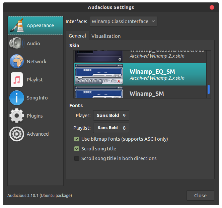
Task: Open the Audio settings category label
Action: [33, 44]
